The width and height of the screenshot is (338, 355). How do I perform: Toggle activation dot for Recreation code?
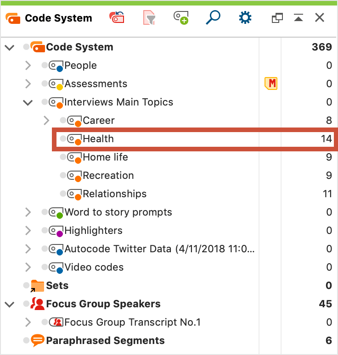(x=63, y=175)
